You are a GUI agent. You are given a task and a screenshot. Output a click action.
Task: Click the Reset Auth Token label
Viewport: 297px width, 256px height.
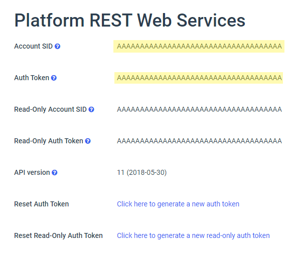pos(42,204)
